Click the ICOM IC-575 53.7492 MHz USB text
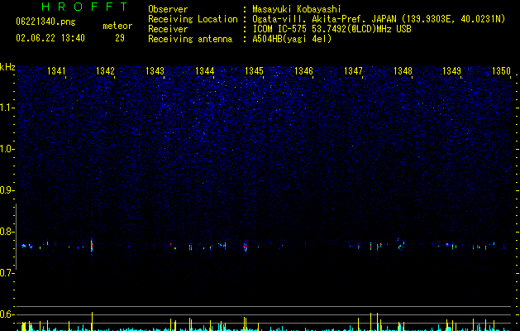The height and width of the screenshot is (331, 520). [332, 29]
